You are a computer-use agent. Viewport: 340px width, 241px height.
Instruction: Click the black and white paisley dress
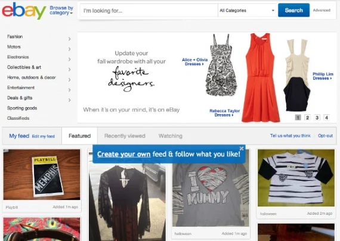click(221, 65)
